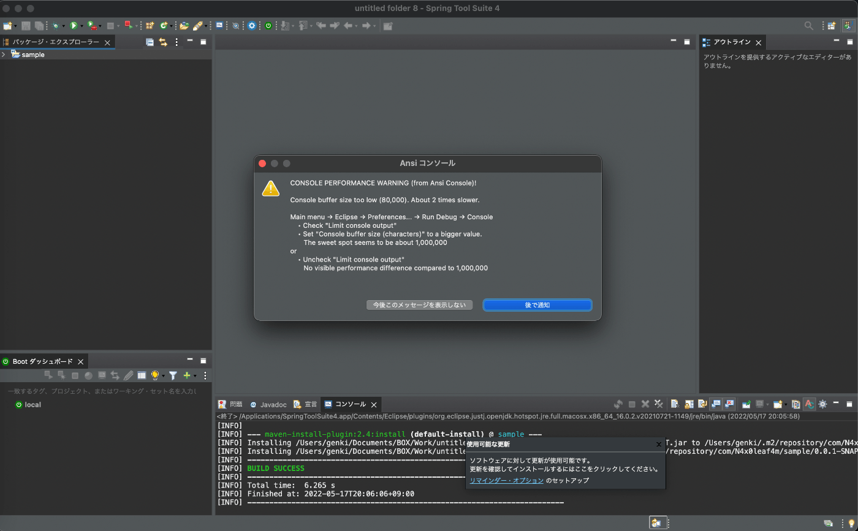858x531 pixels.
Task: Select the sample project in Package Explorer
Action: click(x=28, y=55)
